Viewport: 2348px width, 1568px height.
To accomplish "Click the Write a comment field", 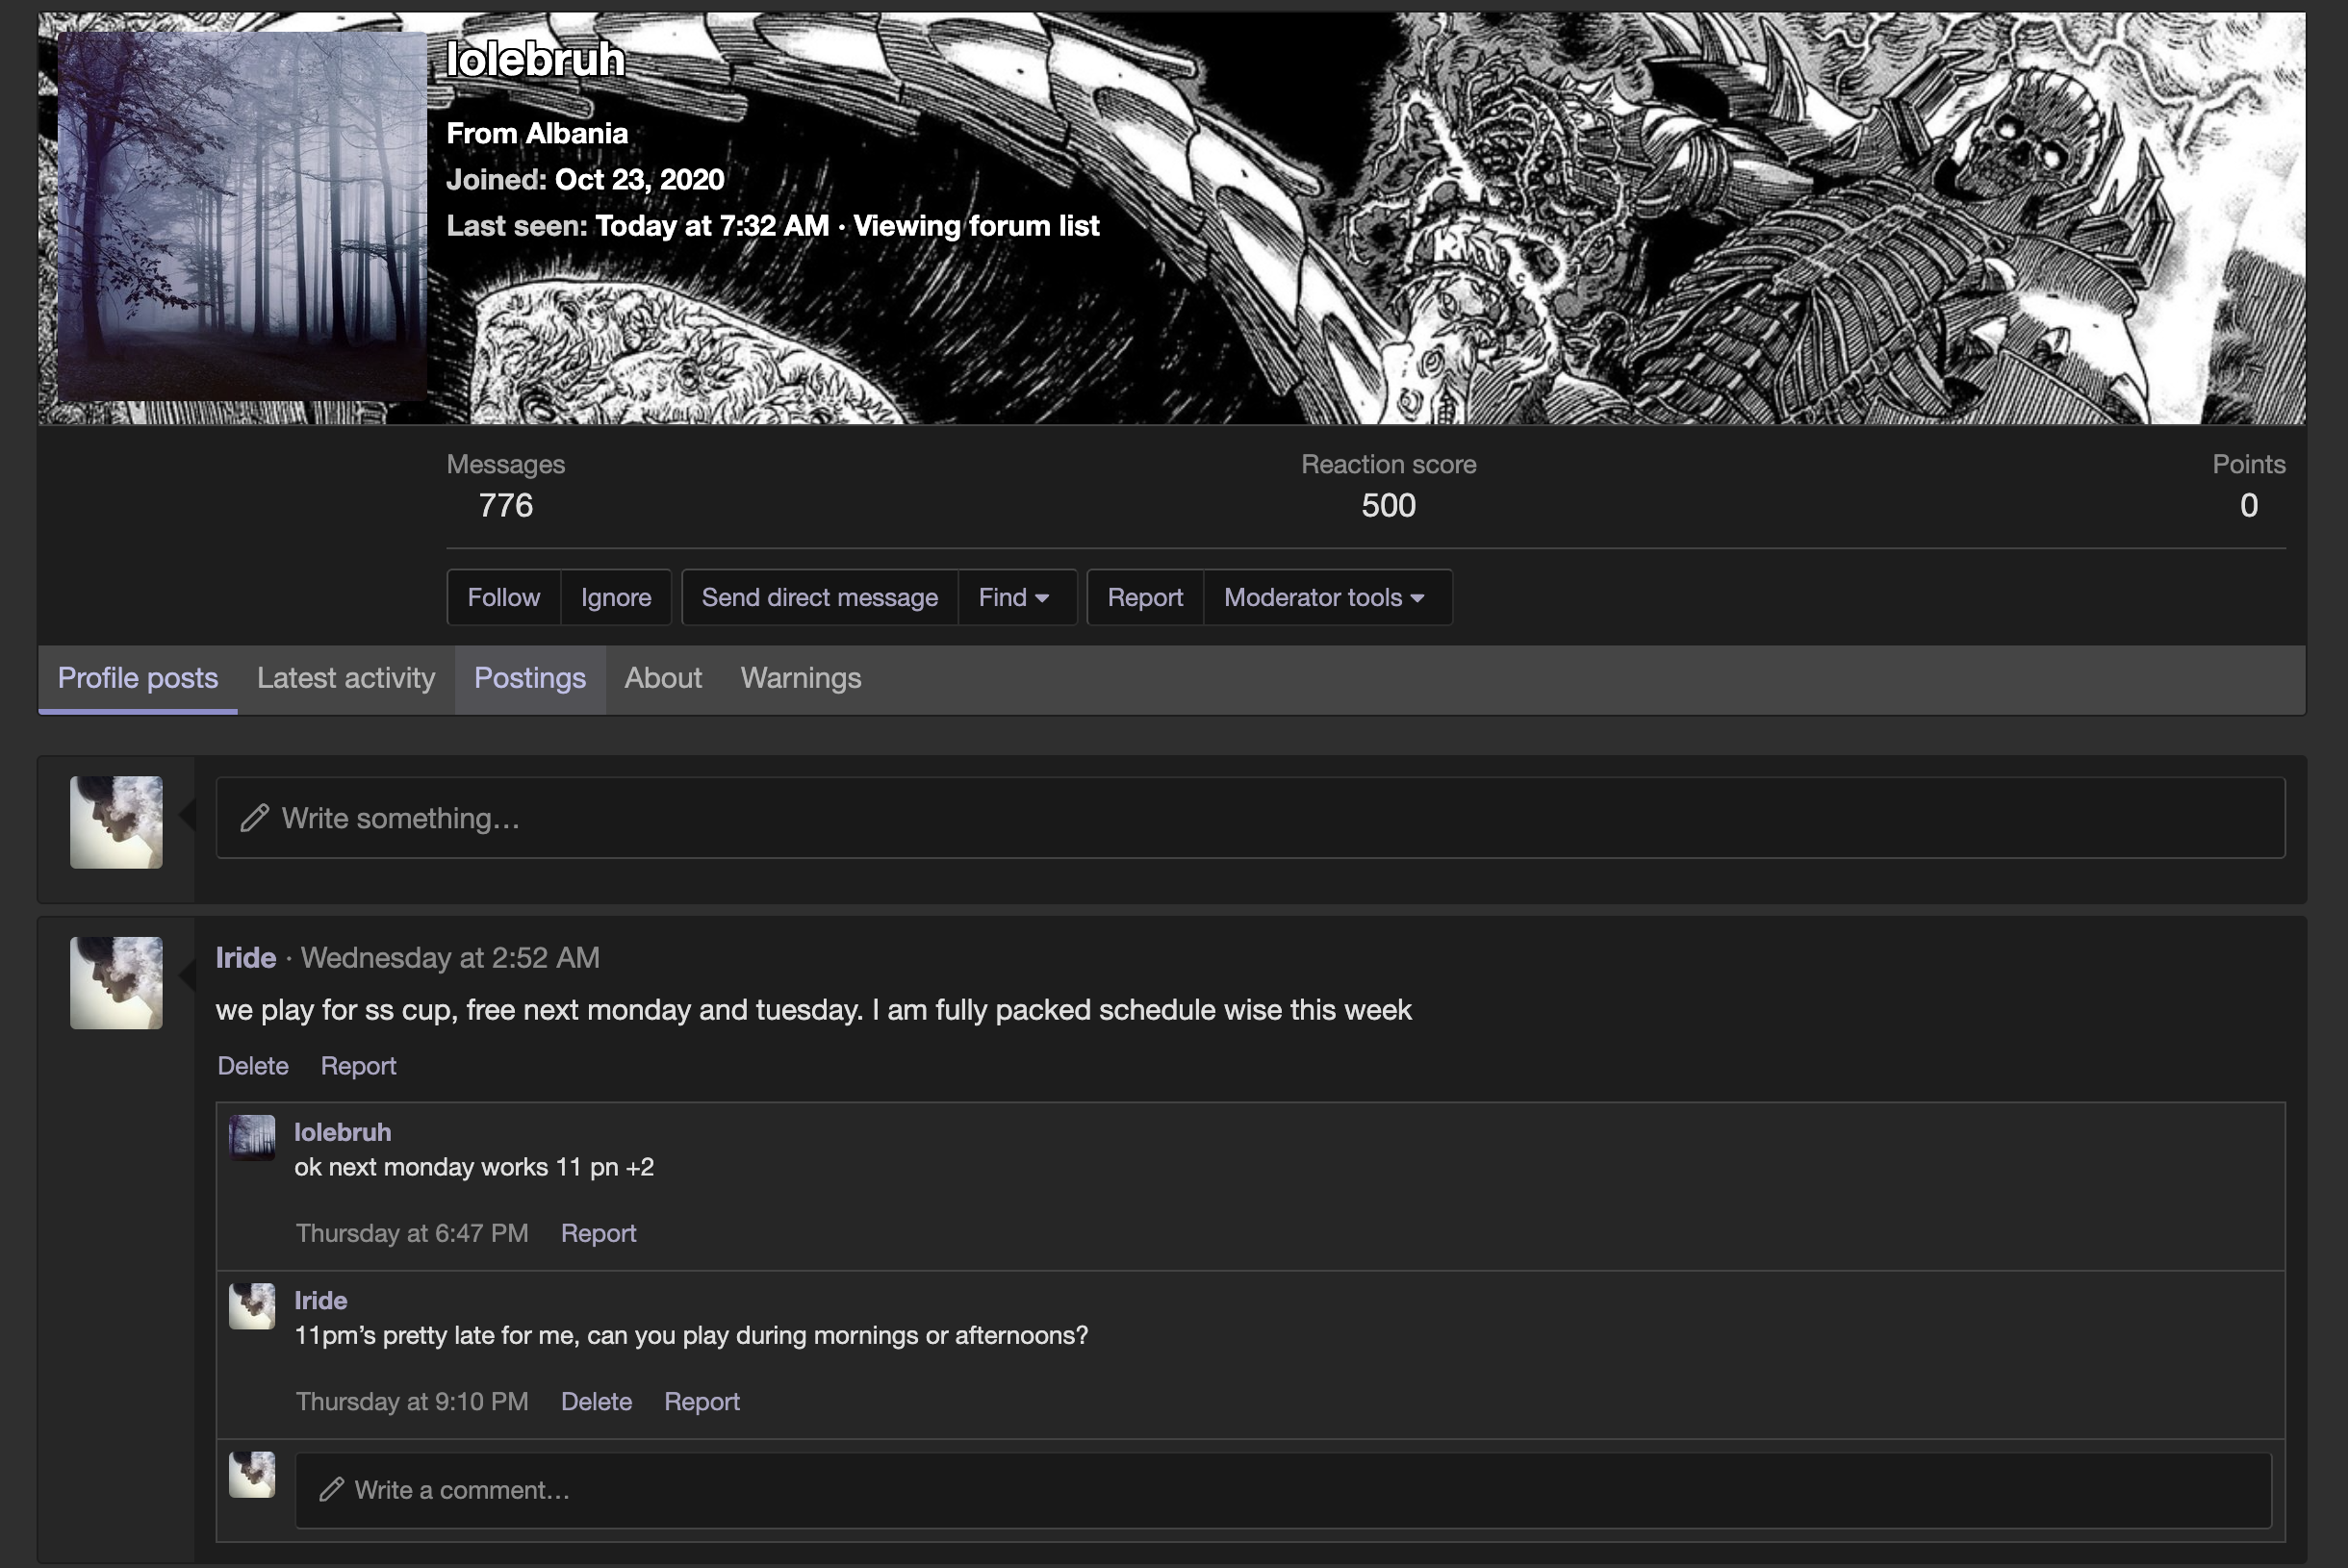I will (x=1284, y=1490).
